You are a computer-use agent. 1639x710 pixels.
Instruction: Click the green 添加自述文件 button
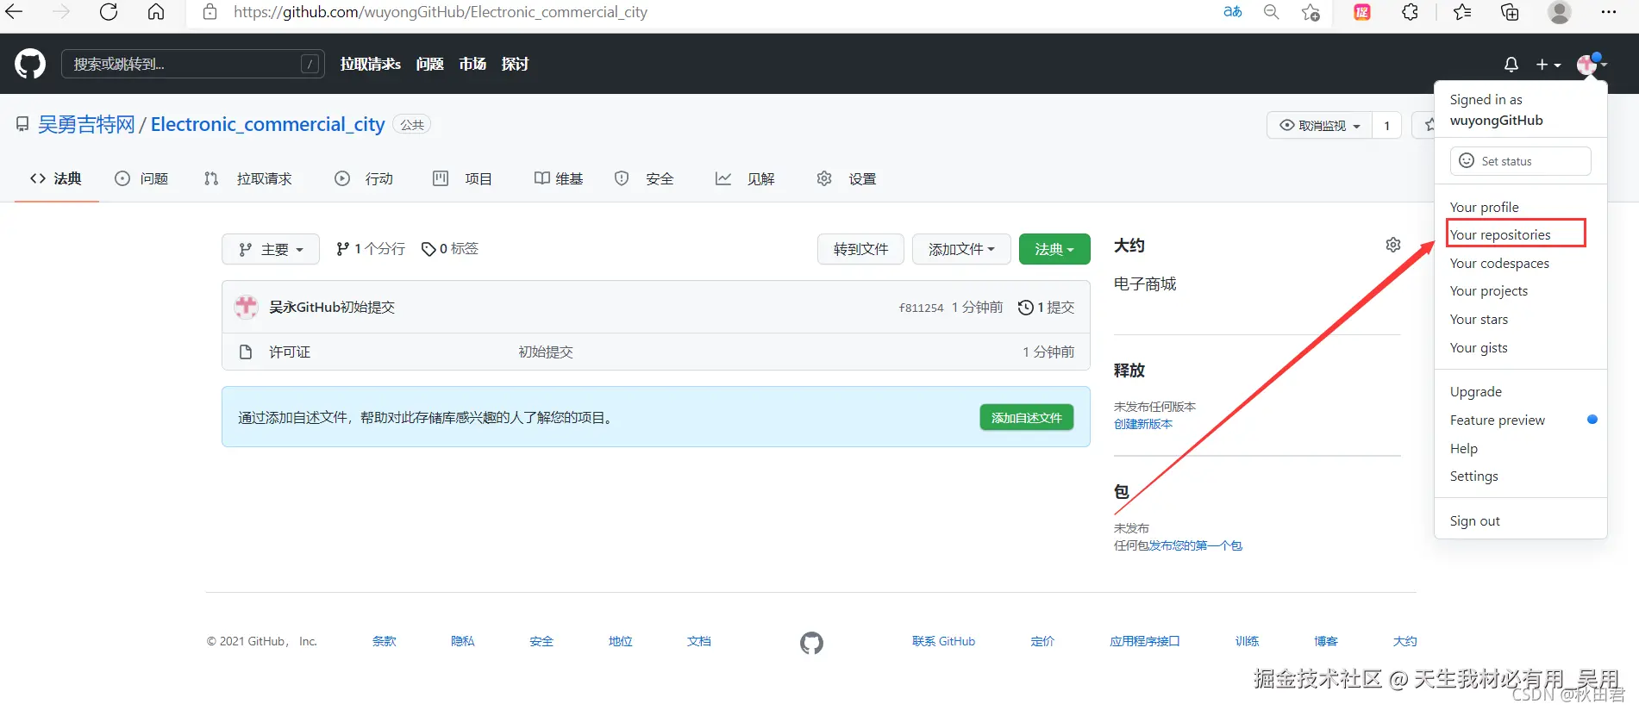pyautogui.click(x=1027, y=417)
